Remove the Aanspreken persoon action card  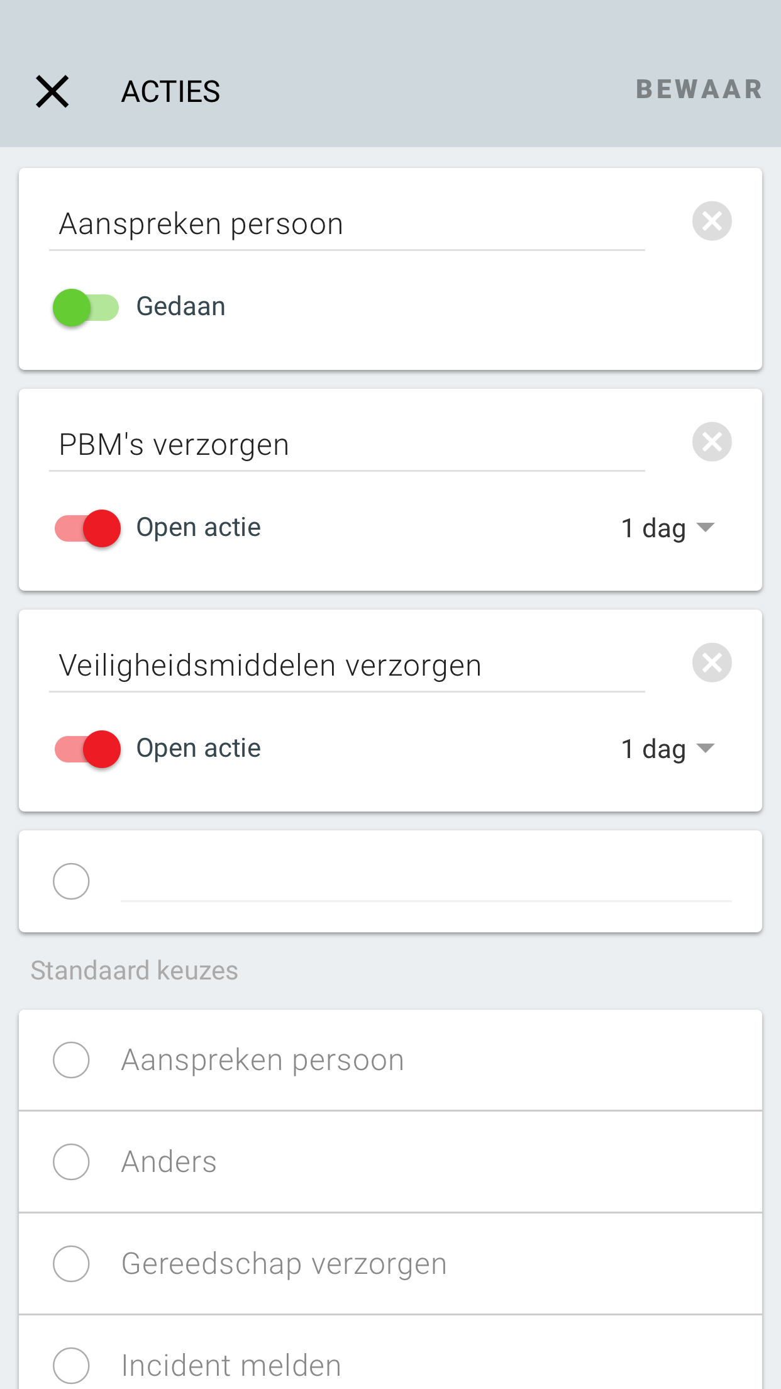coord(712,221)
